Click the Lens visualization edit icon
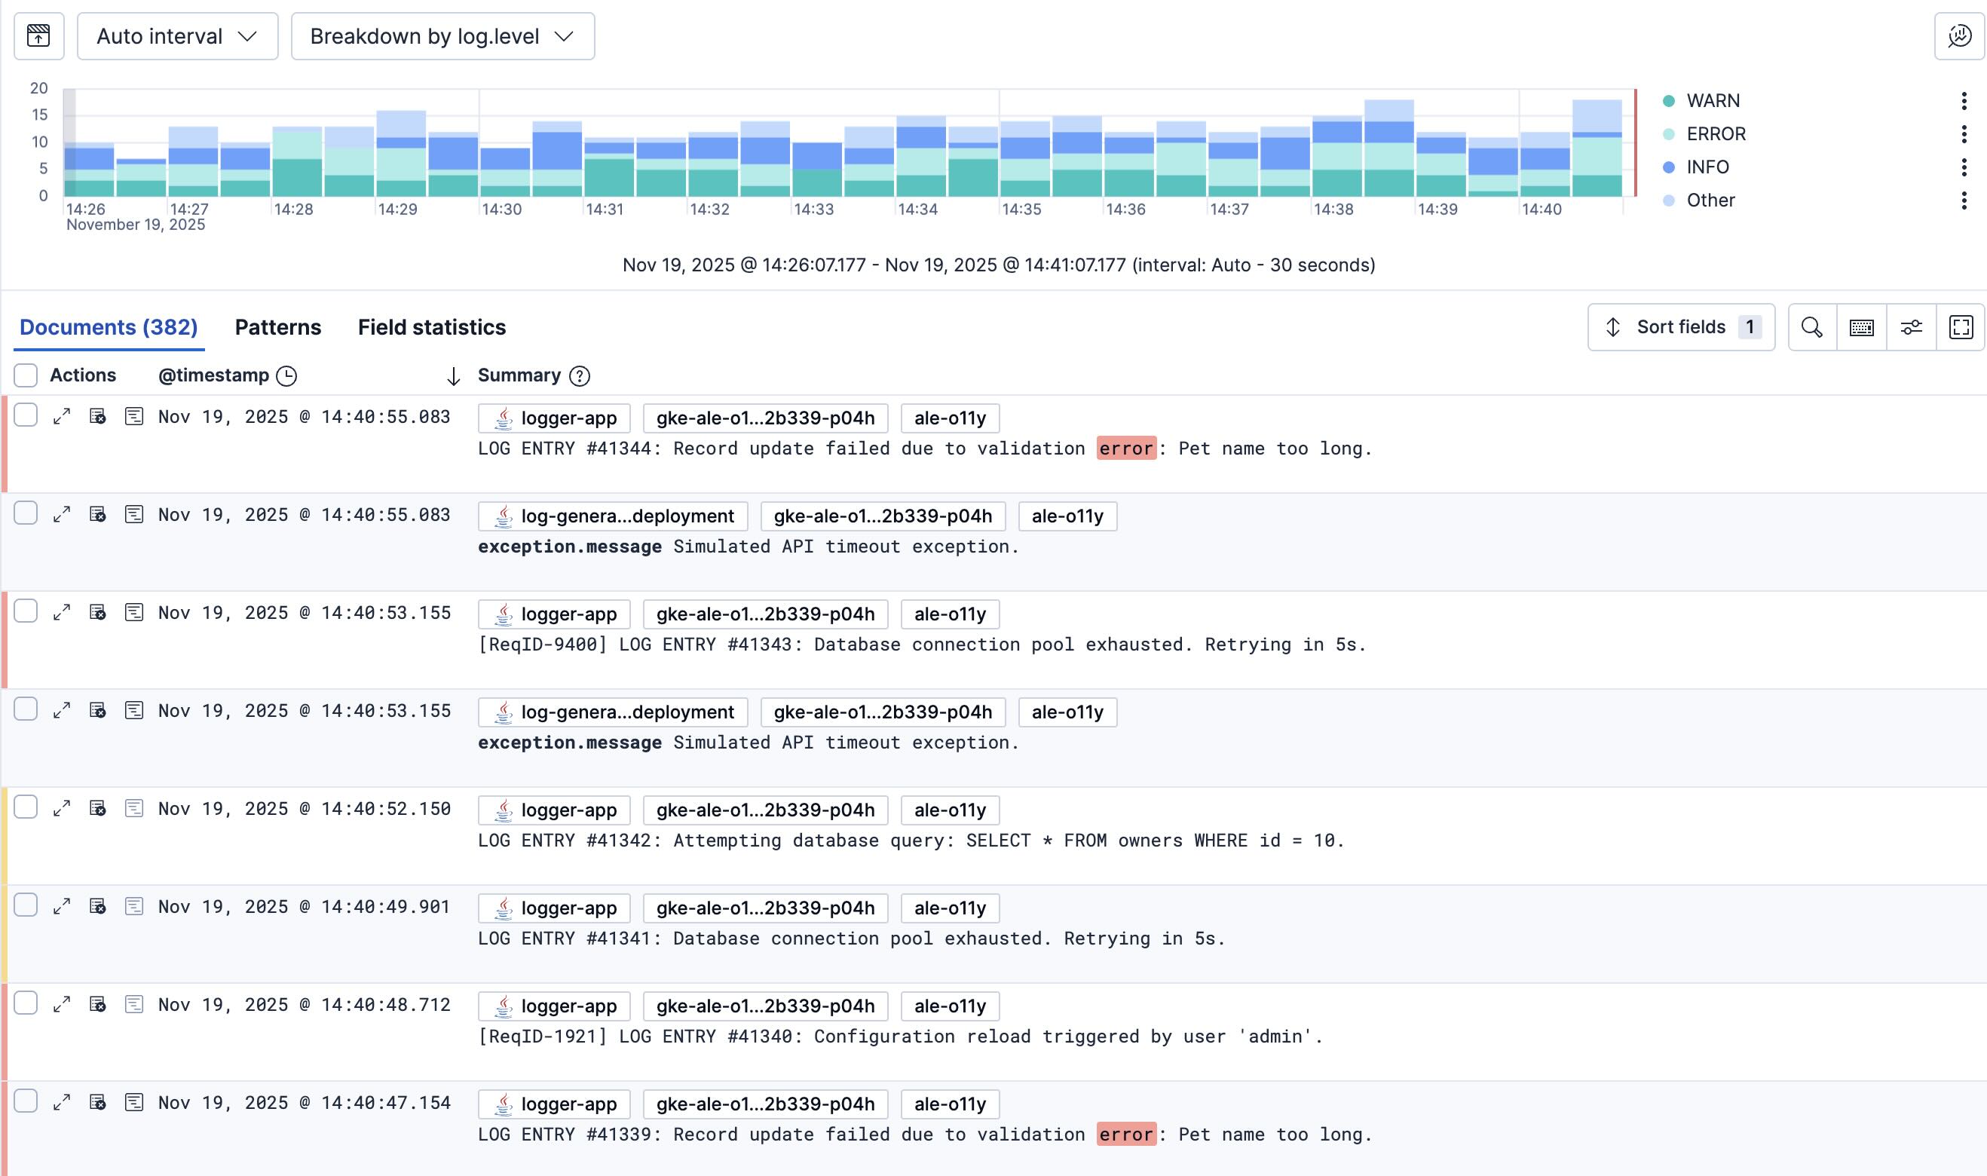1987x1176 pixels. (1959, 36)
